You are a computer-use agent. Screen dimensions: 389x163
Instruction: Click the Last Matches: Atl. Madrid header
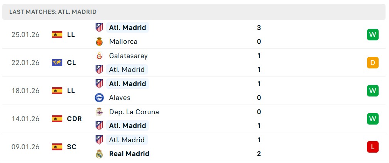pyautogui.click(x=53, y=12)
